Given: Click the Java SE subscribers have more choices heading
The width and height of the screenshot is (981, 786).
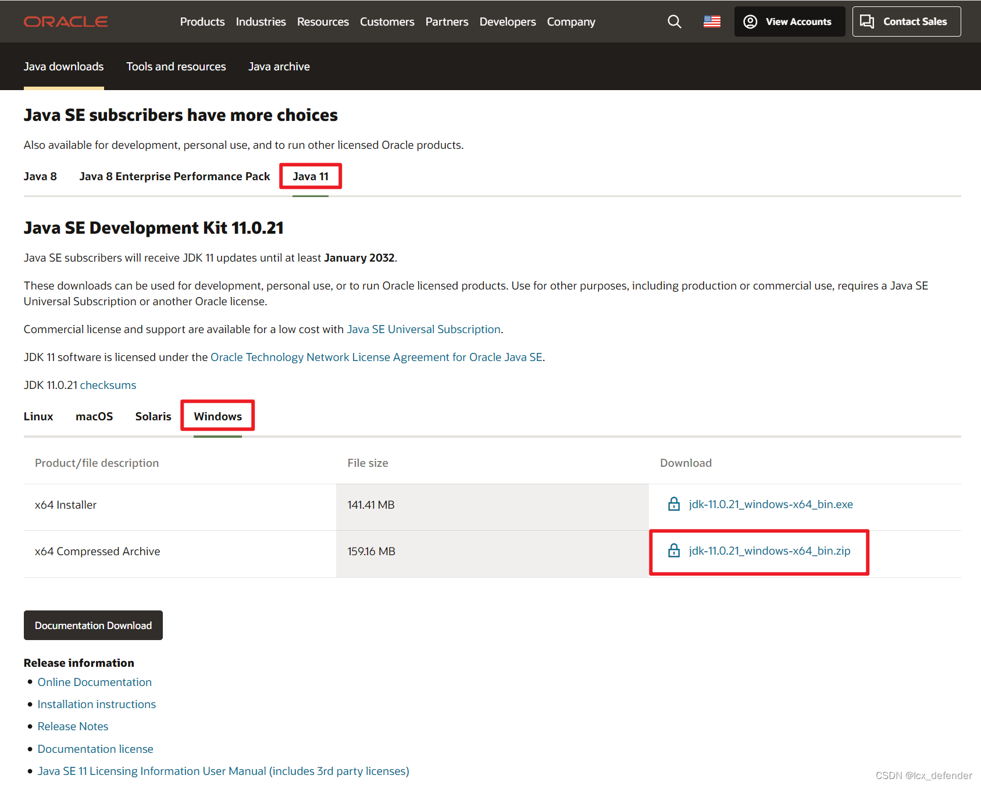Looking at the screenshot, I should click(181, 115).
